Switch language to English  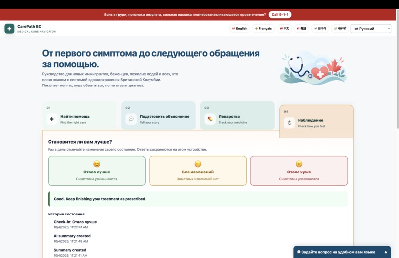point(240,29)
